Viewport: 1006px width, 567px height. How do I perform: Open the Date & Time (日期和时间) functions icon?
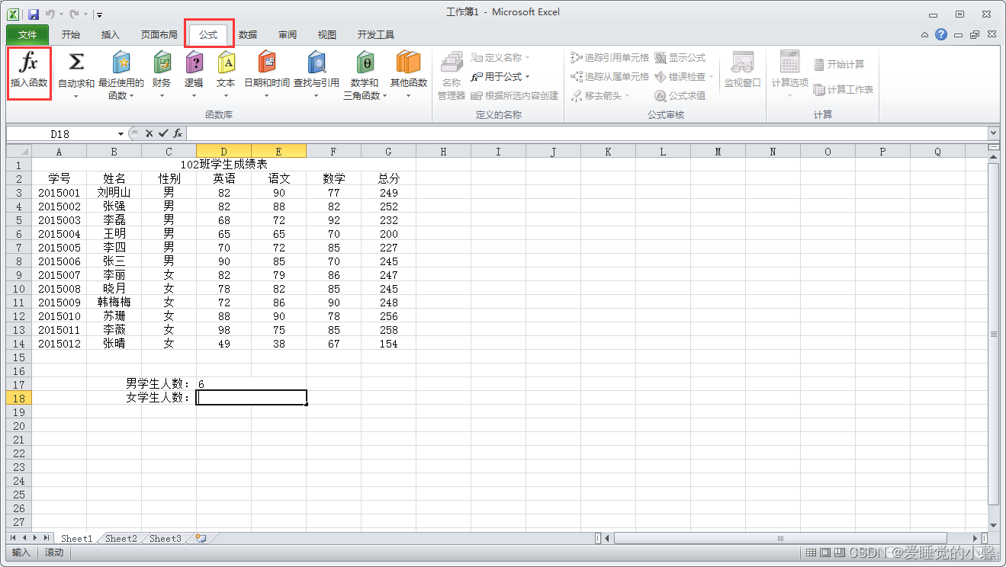coord(267,62)
